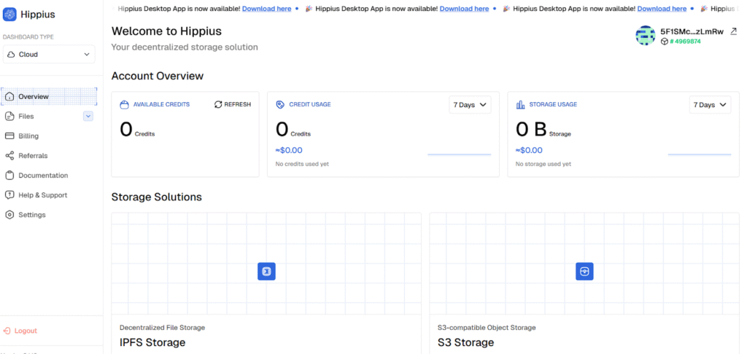This screenshot has width=747, height=354.
Task: Select Documentation in the sidebar
Action: [x=42, y=176]
